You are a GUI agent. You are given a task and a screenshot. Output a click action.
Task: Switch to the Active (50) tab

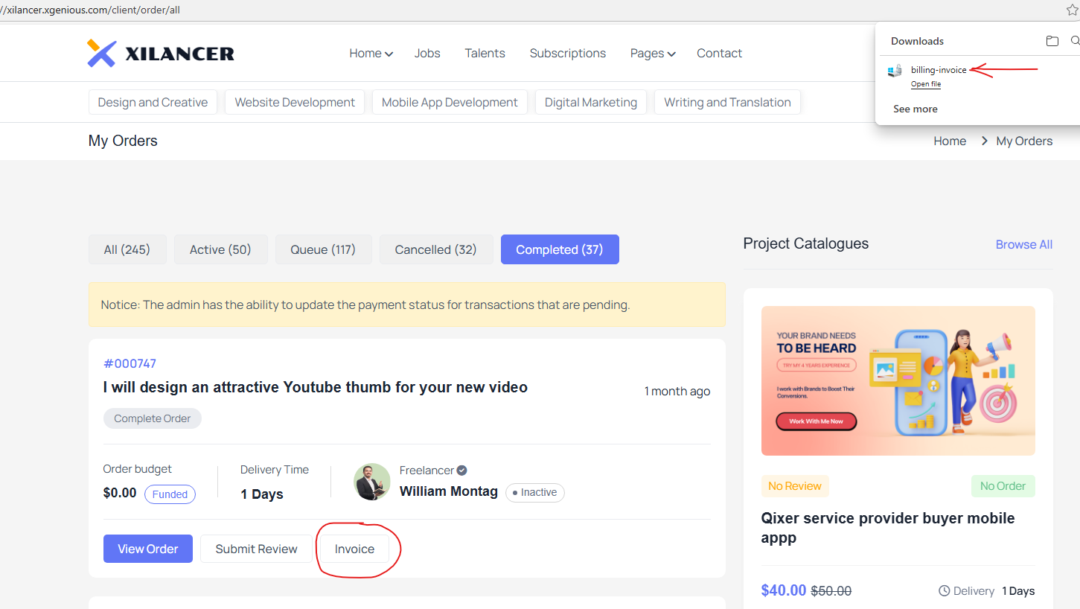point(220,249)
